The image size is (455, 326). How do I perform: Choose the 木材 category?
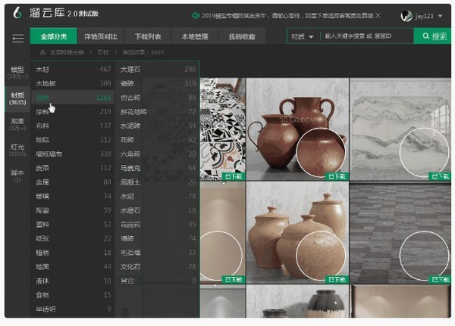(x=45, y=70)
